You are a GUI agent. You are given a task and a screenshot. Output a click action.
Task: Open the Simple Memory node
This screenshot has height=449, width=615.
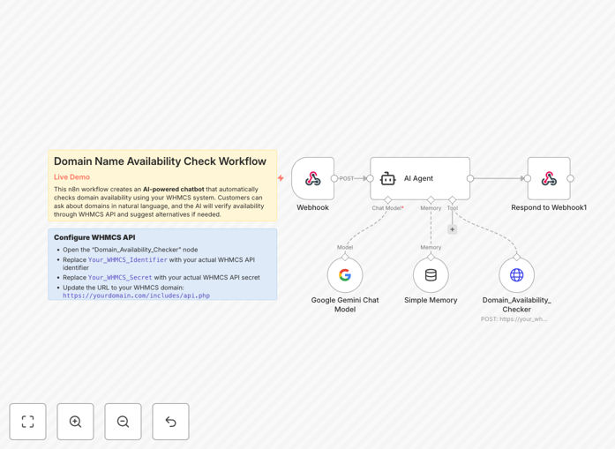431,275
